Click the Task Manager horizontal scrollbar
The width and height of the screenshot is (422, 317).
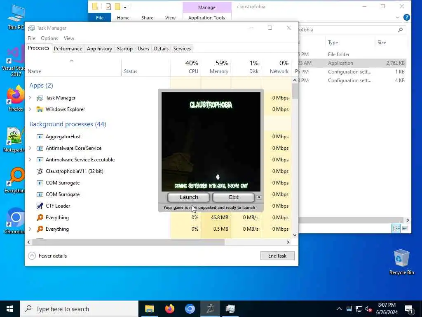click(x=128, y=242)
